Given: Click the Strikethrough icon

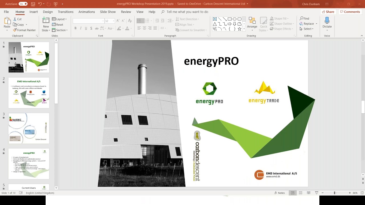Looking at the screenshot, I should point(96,28).
